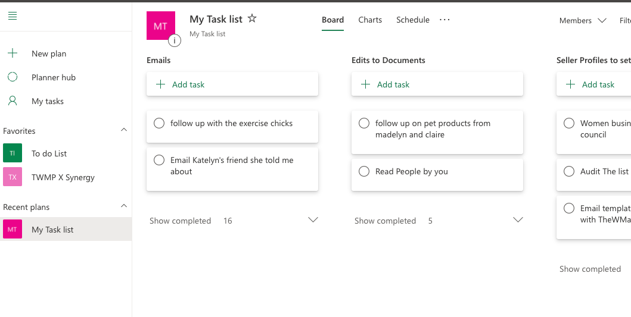The height and width of the screenshot is (317, 631).
Task: Switch to the Board tab
Action: (333, 20)
